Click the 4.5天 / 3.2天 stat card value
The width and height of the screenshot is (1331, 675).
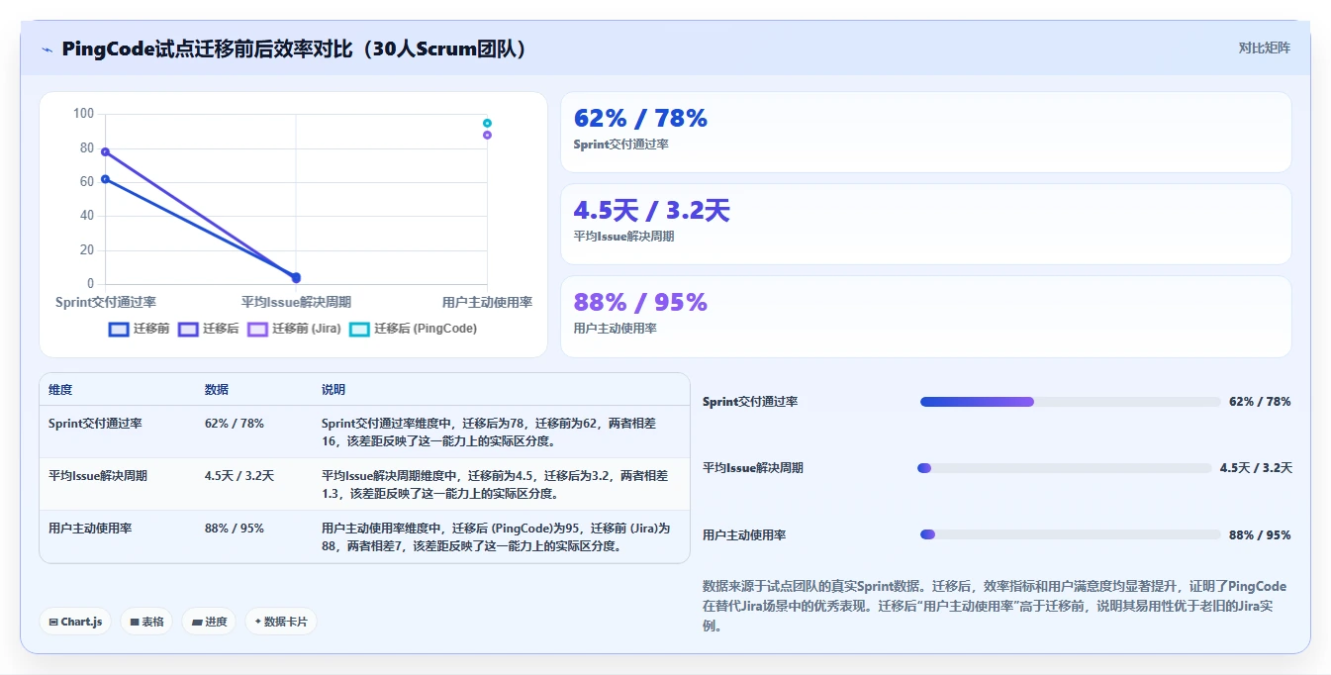click(x=651, y=211)
